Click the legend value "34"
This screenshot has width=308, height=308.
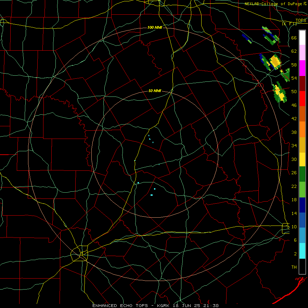click(x=294, y=146)
